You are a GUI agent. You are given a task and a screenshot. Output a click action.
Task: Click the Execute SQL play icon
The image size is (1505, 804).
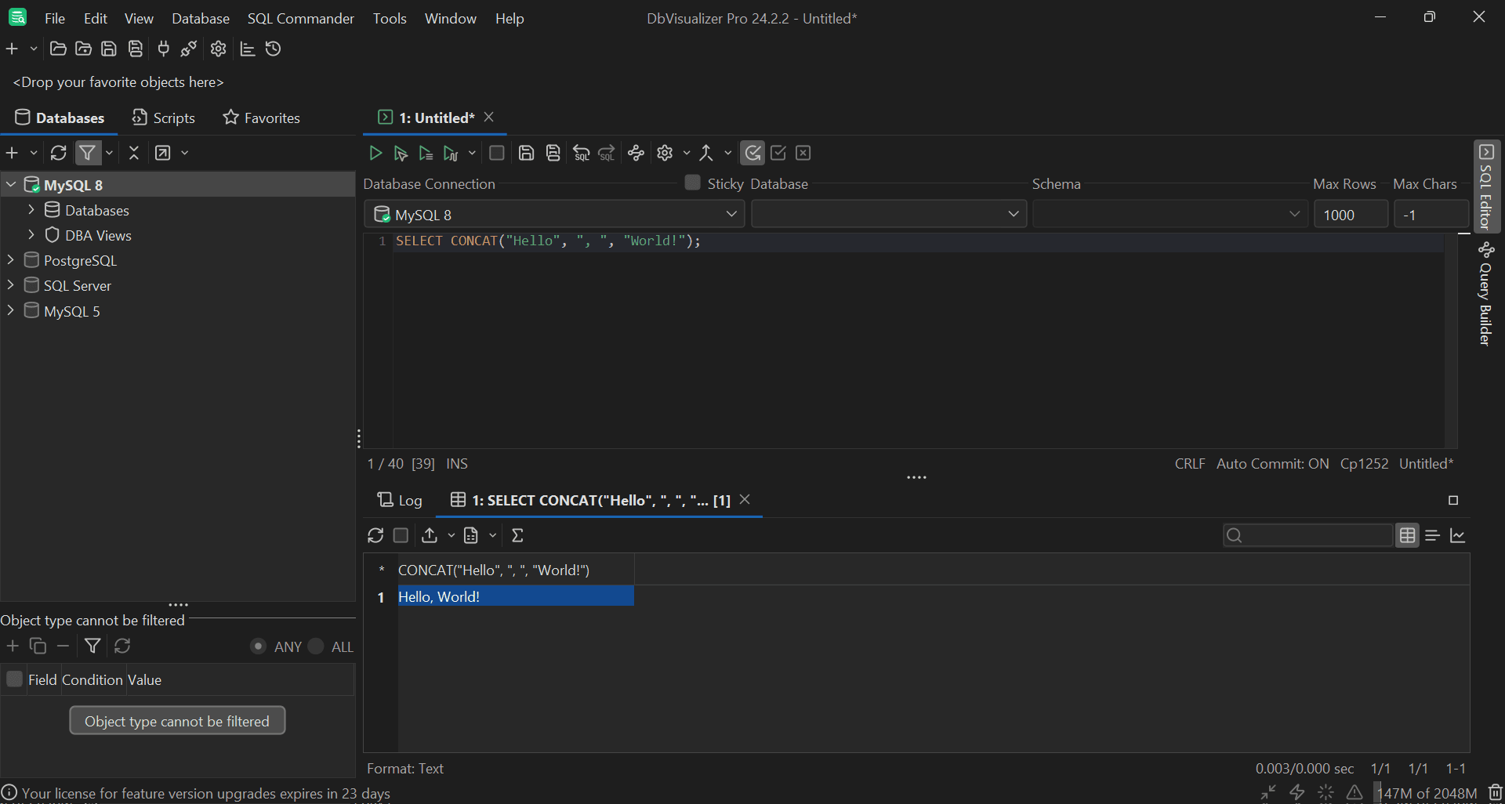coord(375,154)
